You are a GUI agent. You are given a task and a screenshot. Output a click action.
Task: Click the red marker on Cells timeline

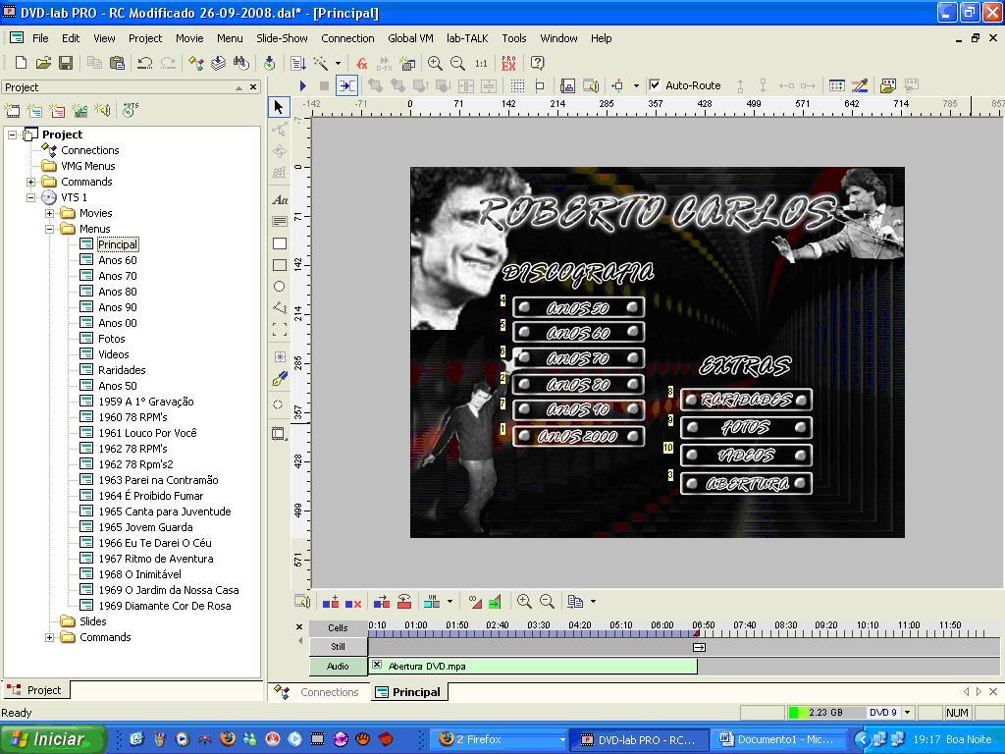696,633
